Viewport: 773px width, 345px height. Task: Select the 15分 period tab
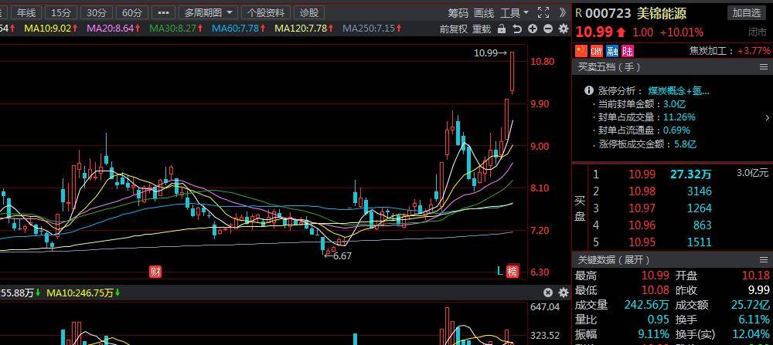tap(60, 12)
